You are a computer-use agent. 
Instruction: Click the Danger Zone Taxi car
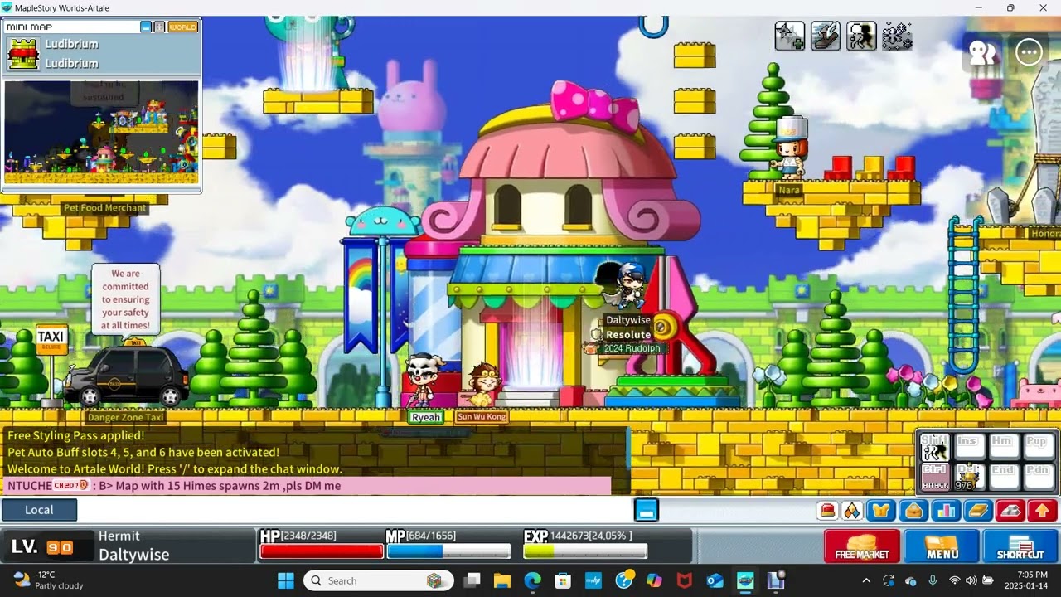[126, 375]
